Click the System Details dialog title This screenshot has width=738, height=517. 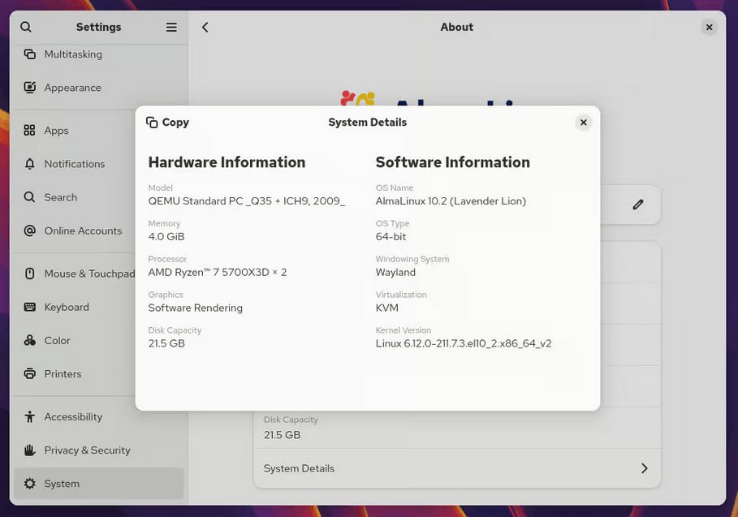[367, 123]
